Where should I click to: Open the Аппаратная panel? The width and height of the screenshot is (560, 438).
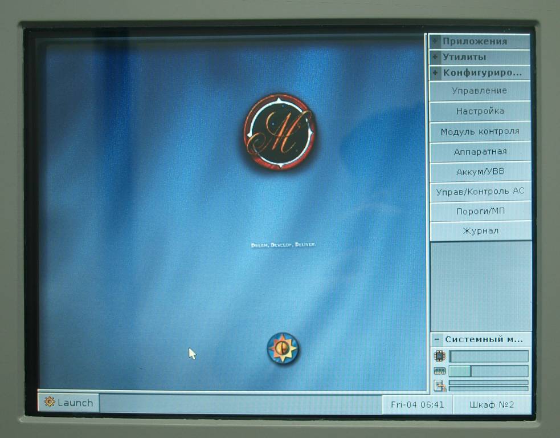coord(480,152)
